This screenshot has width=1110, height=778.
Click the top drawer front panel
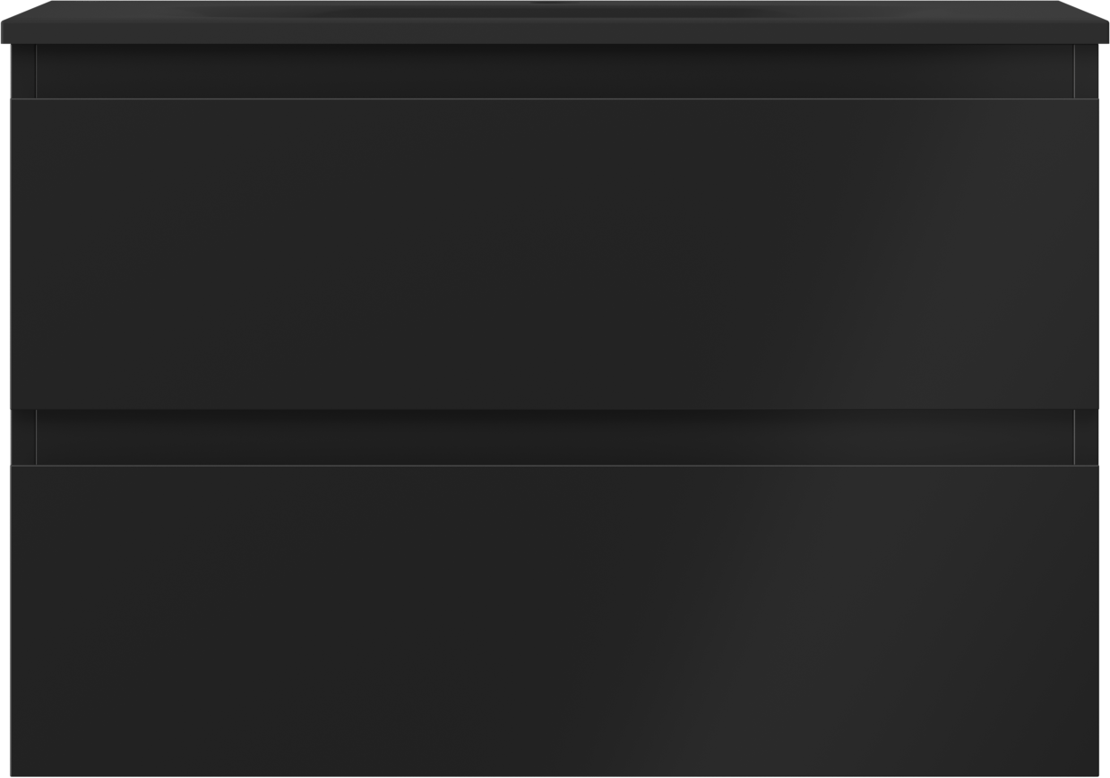click(555, 253)
